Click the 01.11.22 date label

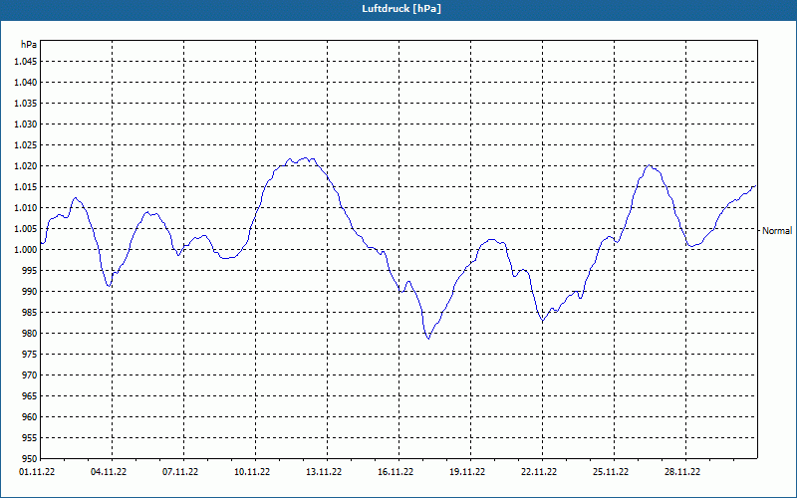(37, 471)
